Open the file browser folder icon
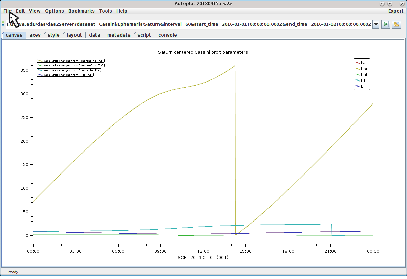The image size is (407, 279). 396,24
